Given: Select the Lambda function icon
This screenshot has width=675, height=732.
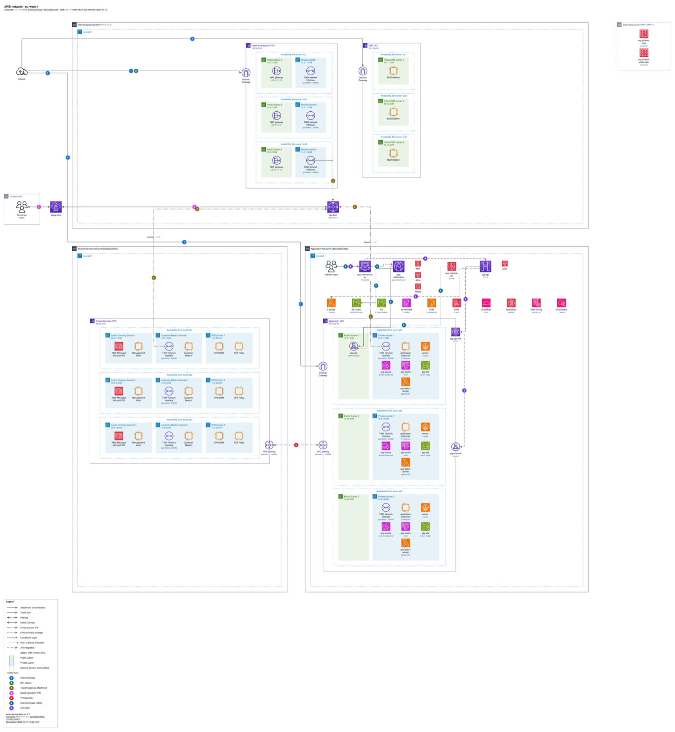Looking at the screenshot, I should tap(331, 303).
